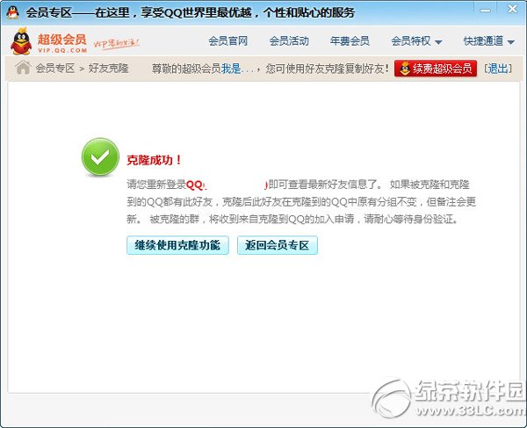Open the 会员活动 menu item

click(289, 41)
